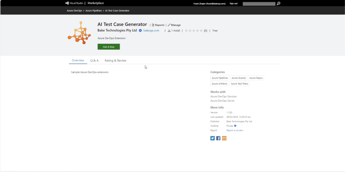The image size is (345, 172).
Task: Select the Azure Boards category tag
Action: [x=239, y=78]
